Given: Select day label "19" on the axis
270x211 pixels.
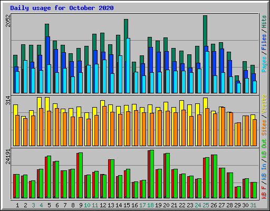Looking at the screenshot, I should click(158, 205).
